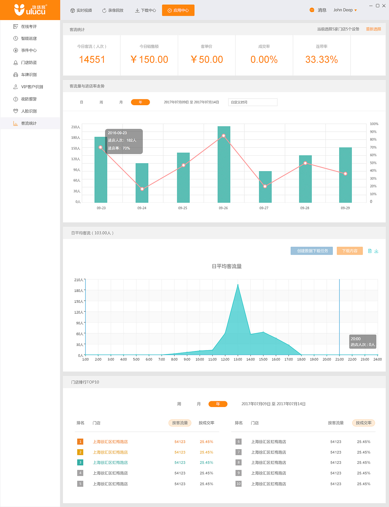Click the 09-26 teal bar in chart
389x507 pixels.
click(224, 164)
